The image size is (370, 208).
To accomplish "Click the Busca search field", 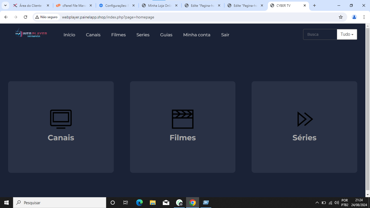I will click(x=320, y=34).
